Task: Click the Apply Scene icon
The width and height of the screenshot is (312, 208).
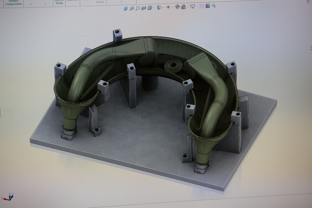Action: coord(183,7)
